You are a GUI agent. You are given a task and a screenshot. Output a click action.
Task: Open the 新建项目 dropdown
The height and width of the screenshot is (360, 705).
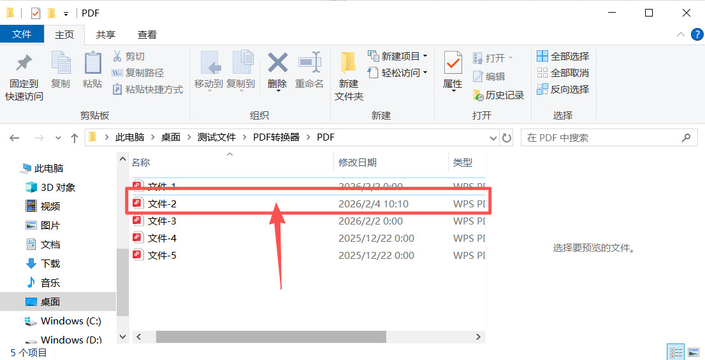(398, 56)
